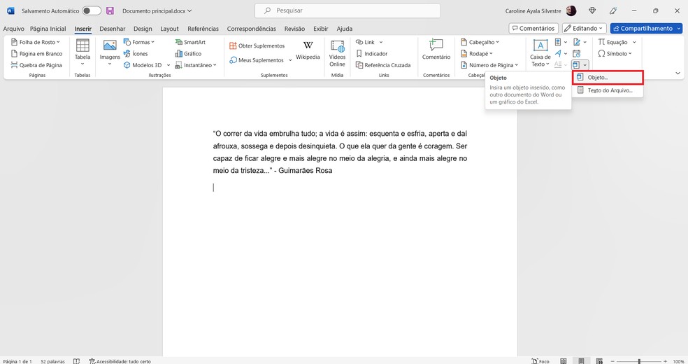688x364 pixels.
Task: Open the Símbolo dropdown
Action: click(x=615, y=54)
